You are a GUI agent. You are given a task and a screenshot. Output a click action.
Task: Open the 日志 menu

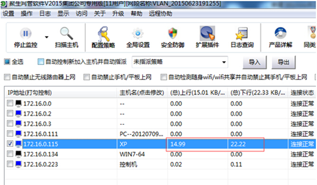click(x=45, y=14)
